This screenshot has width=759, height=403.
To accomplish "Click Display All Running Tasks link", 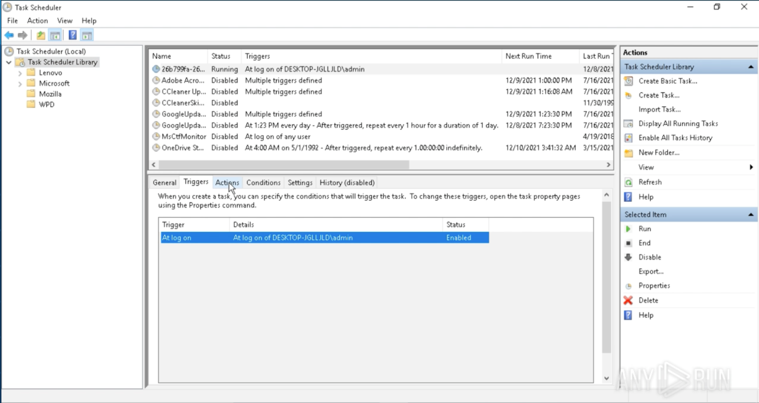I will (x=678, y=123).
